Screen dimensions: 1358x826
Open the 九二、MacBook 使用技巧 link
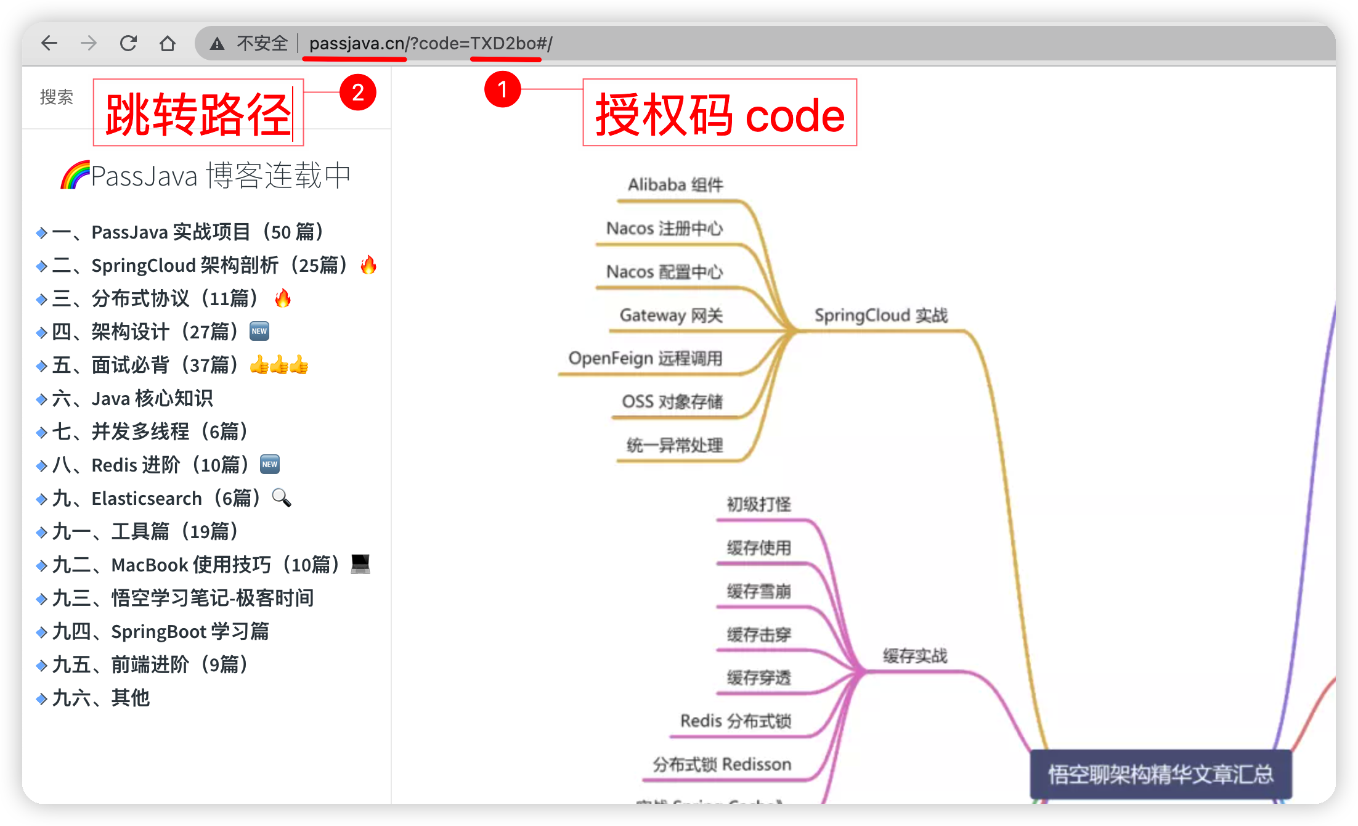(196, 565)
